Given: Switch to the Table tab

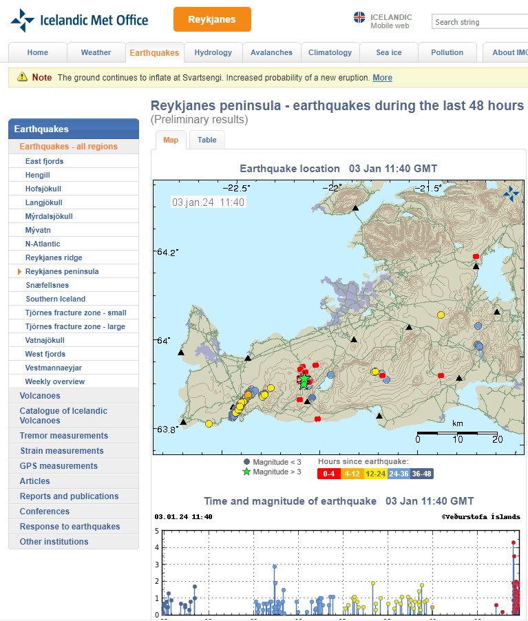Looking at the screenshot, I should (x=207, y=140).
